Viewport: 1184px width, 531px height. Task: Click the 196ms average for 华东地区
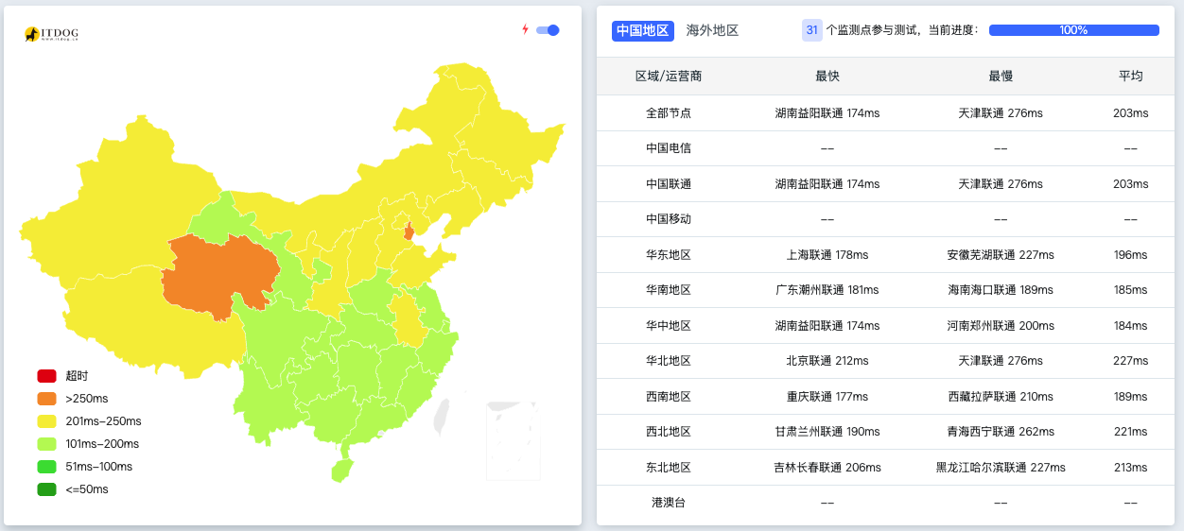[1131, 255]
